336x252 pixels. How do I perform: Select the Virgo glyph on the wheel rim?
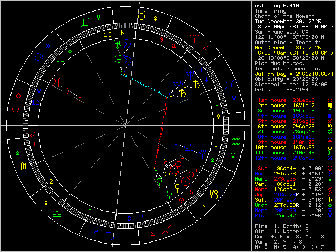[22, 166]
